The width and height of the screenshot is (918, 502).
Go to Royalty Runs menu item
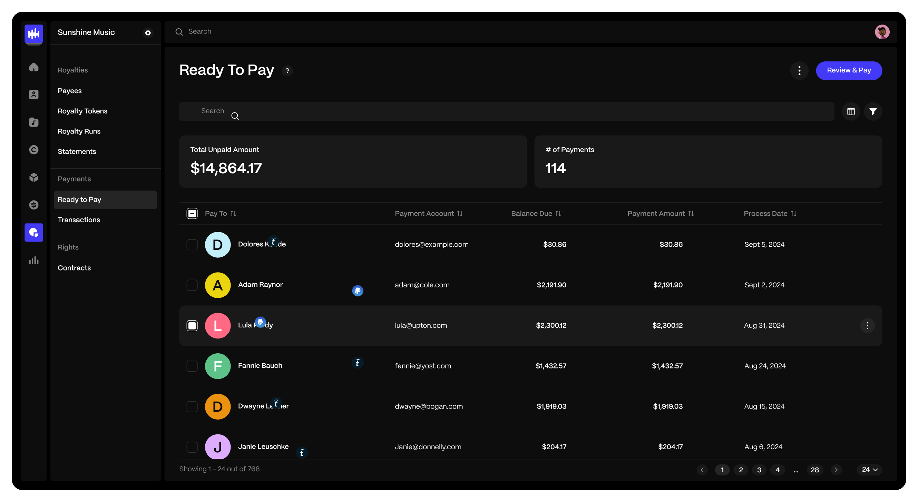(79, 131)
